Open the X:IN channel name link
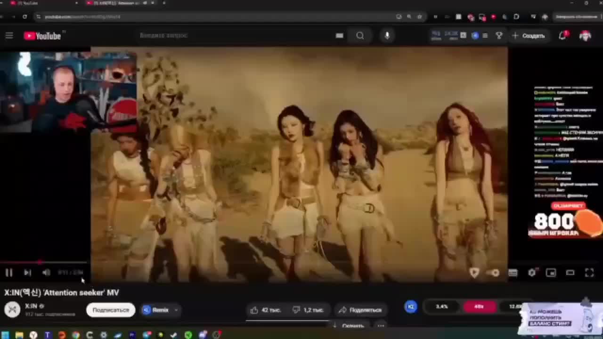The width and height of the screenshot is (603, 339). [x=31, y=306]
